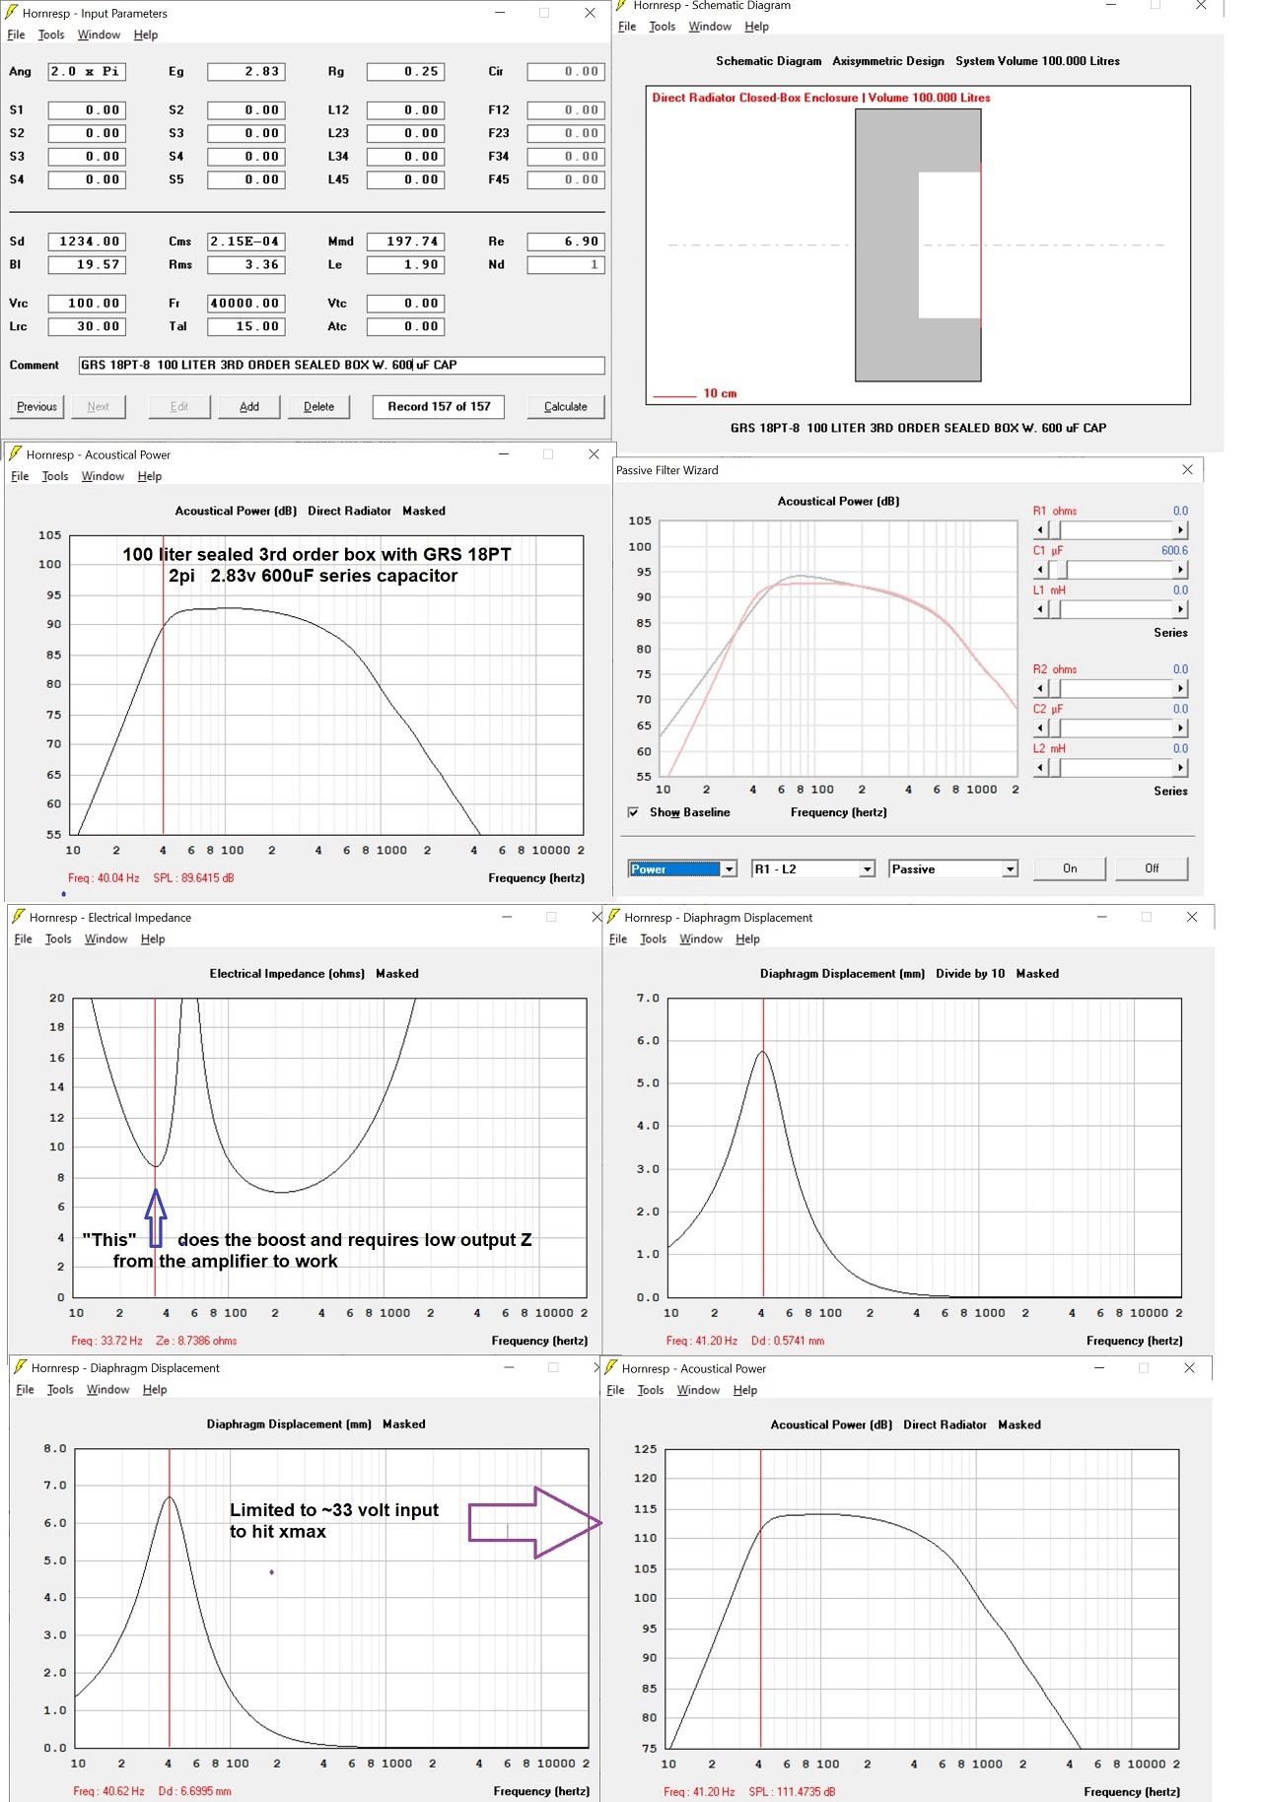Screen dimensions: 1262x1802
Task: Click the L2 mH slider right arrow
Action: click(x=1180, y=767)
